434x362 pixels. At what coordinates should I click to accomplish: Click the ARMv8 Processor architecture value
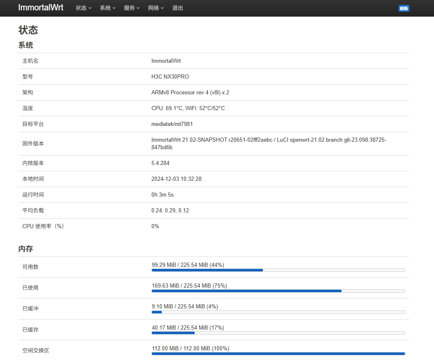click(190, 92)
